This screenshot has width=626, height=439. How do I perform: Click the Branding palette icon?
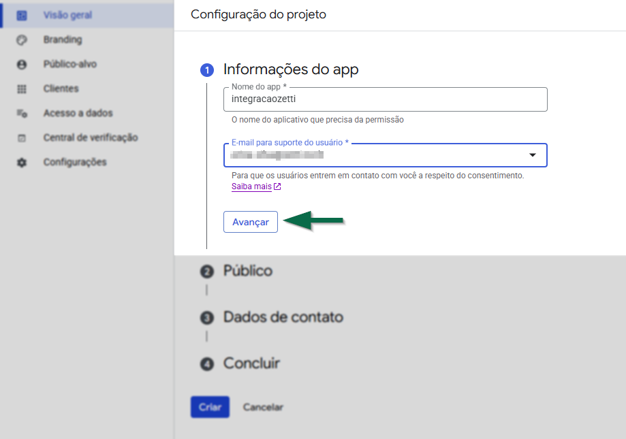22,39
